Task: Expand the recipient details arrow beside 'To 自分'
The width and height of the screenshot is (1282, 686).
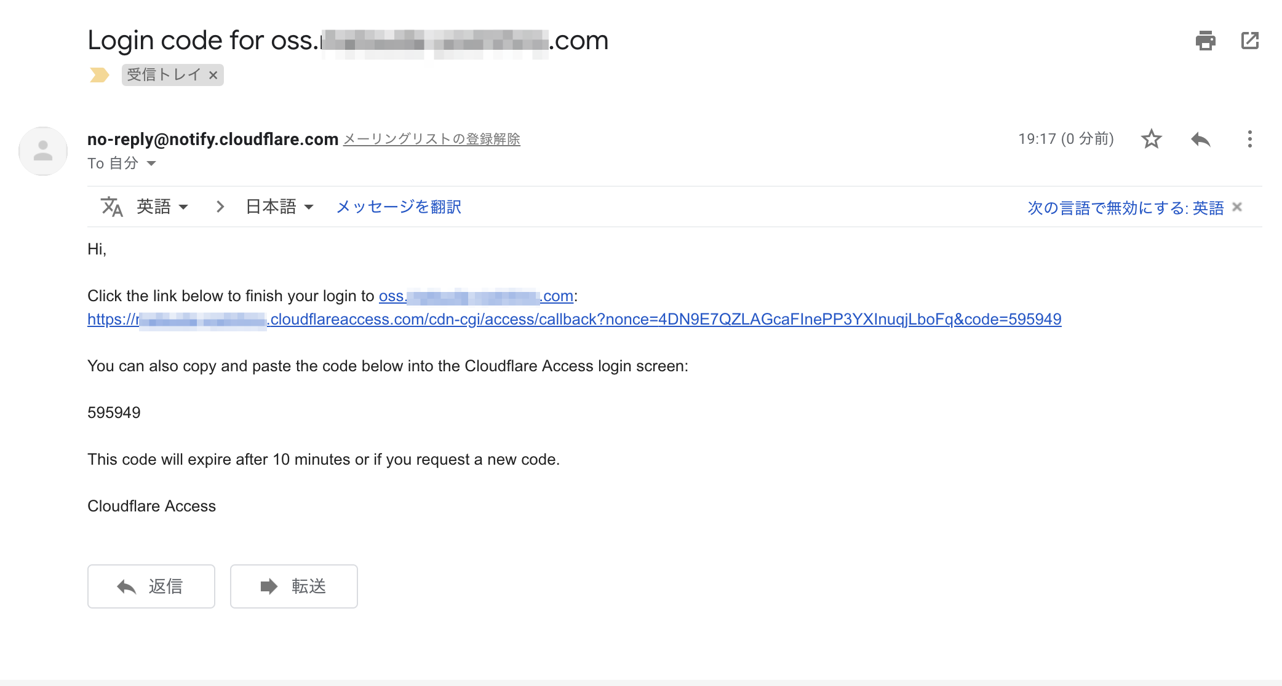Action: tap(151, 164)
